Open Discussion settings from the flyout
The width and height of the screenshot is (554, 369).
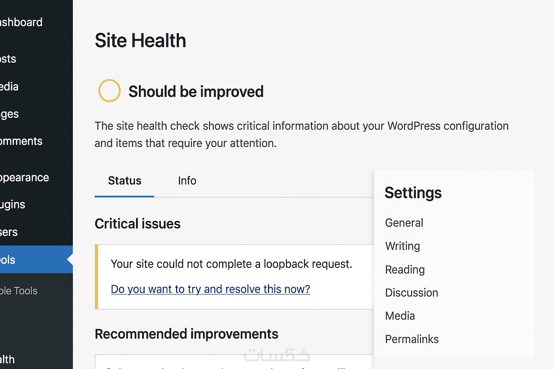pyautogui.click(x=412, y=293)
